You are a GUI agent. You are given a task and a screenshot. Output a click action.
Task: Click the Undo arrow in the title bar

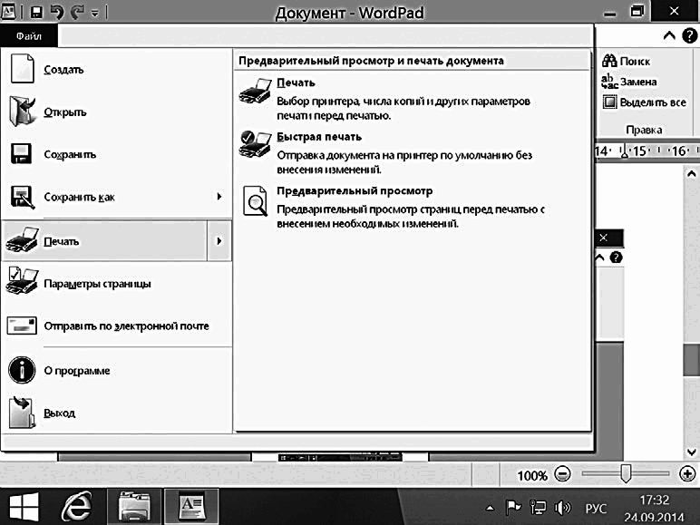point(58,12)
